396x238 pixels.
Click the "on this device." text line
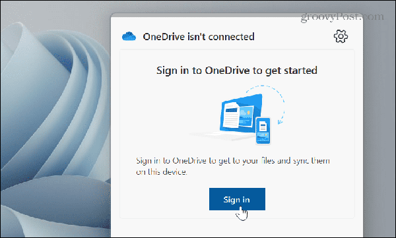(x=162, y=172)
